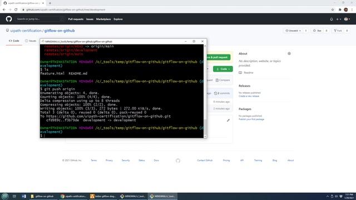Viewport: 356px width, 200px height.
Task: Fork the repository using the Fork button
Action: (x=338, y=31)
